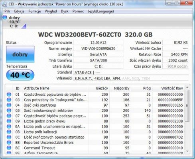Click the Bieżący column header
Screen dimensions: 195x159
(x=98, y=88)
